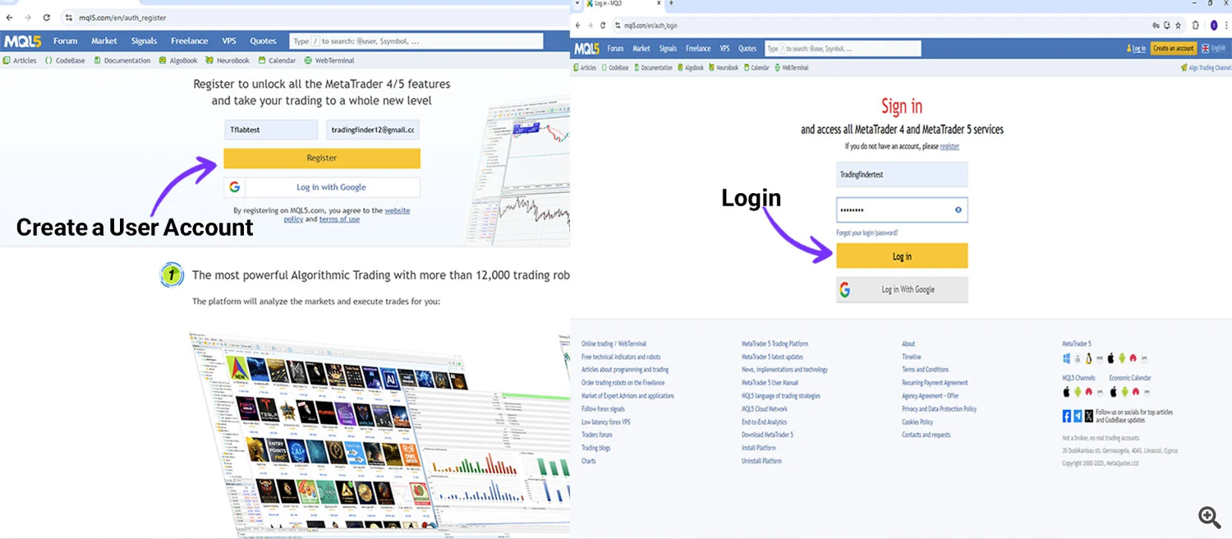Click the register page Log in with Google button

pyautogui.click(x=322, y=187)
